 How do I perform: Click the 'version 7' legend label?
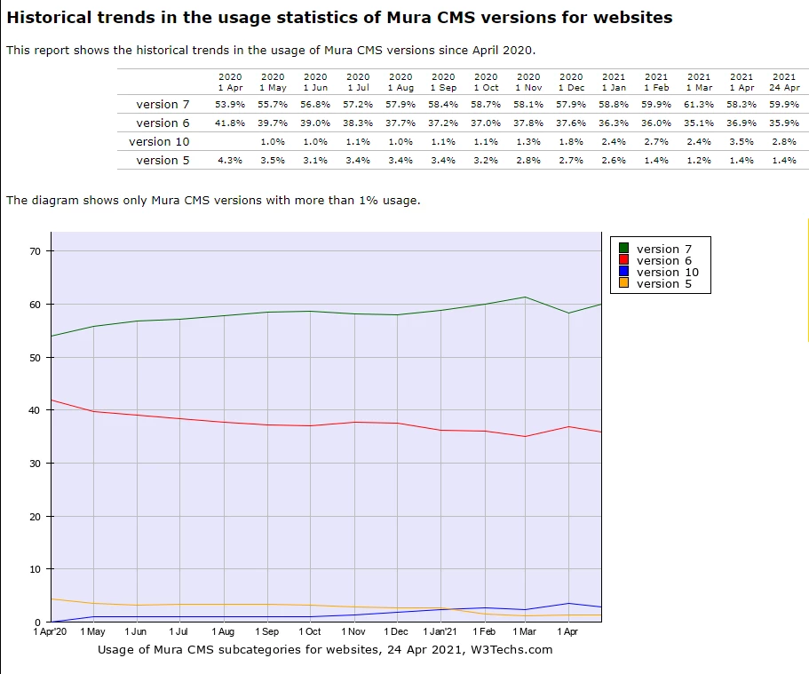point(664,249)
